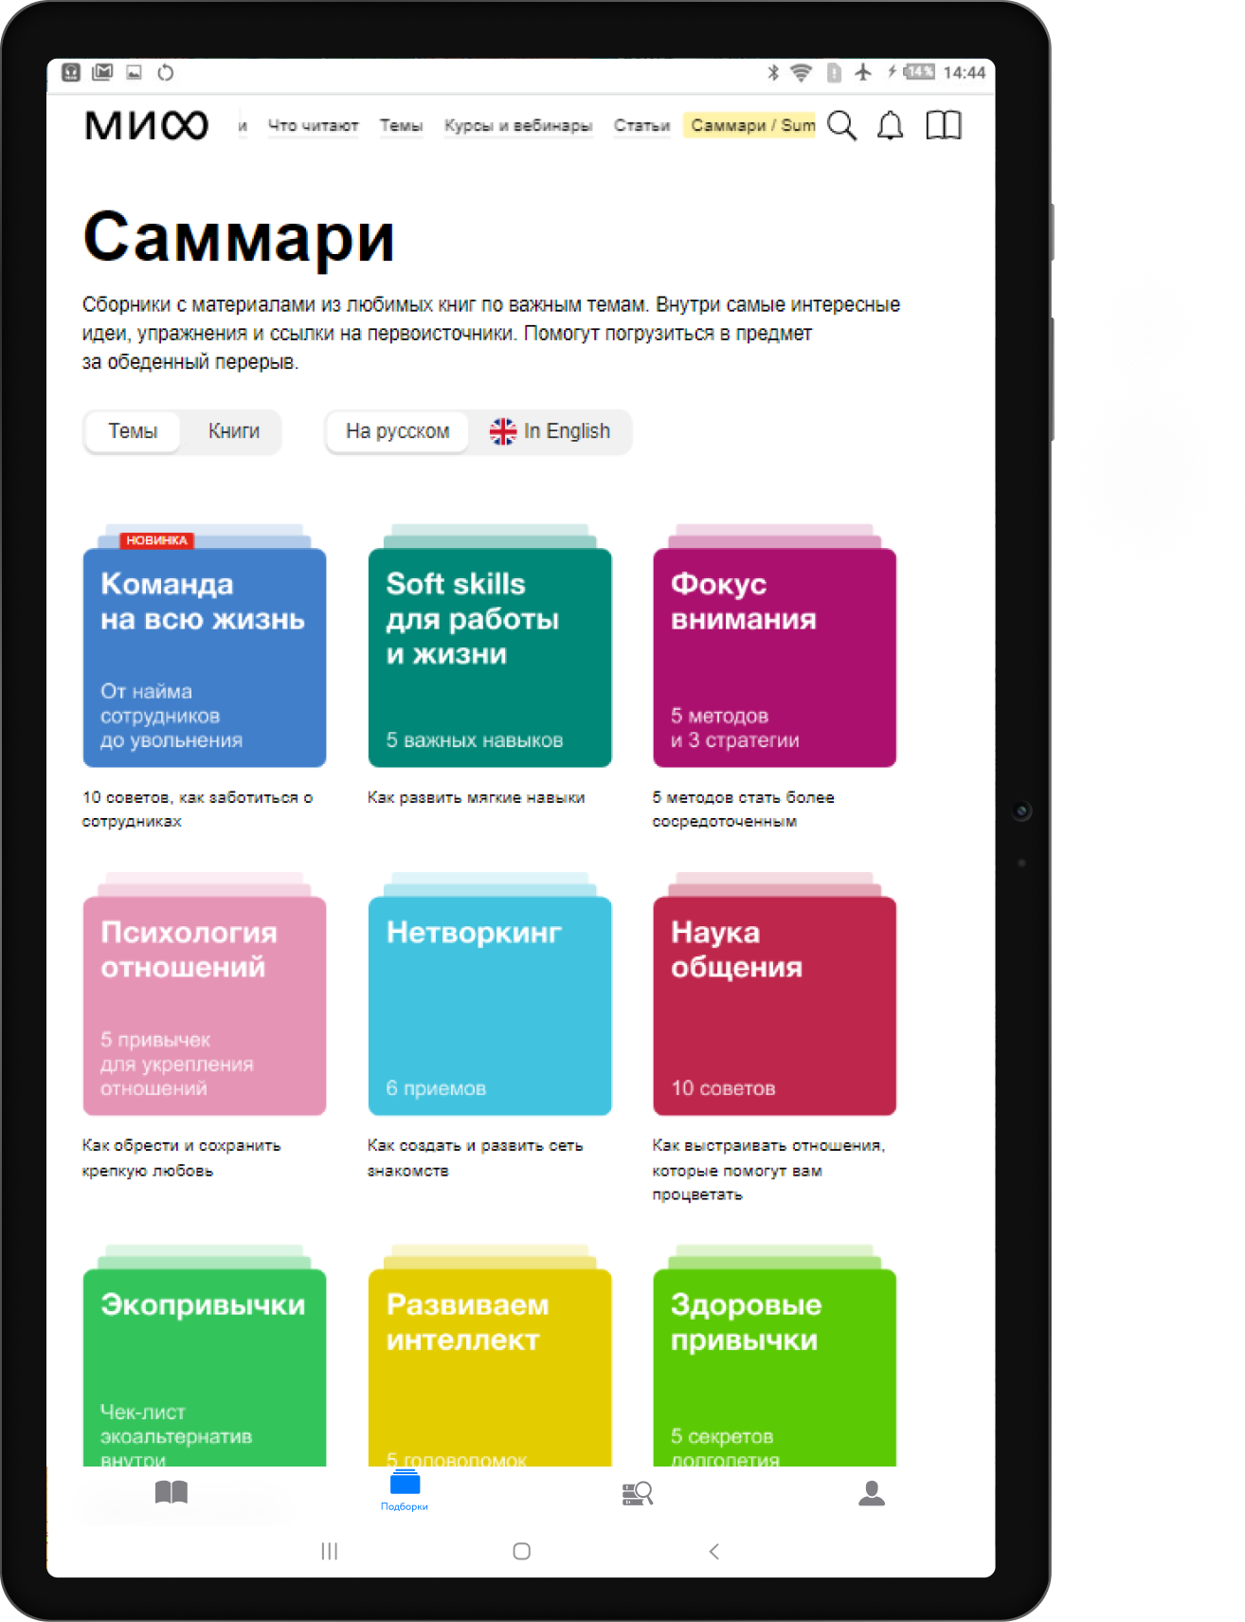Click the red НОВИНКА badge
The height and width of the screenshot is (1622, 1245).
[156, 540]
